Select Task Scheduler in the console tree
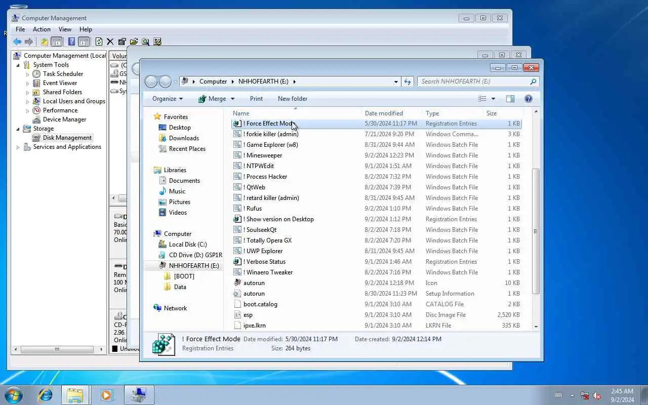Image resolution: width=648 pixels, height=405 pixels. [x=63, y=74]
